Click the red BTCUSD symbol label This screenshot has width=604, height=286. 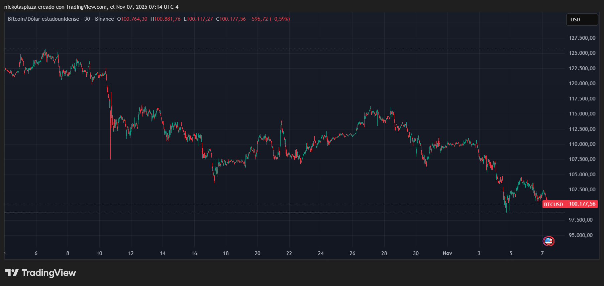coord(553,204)
